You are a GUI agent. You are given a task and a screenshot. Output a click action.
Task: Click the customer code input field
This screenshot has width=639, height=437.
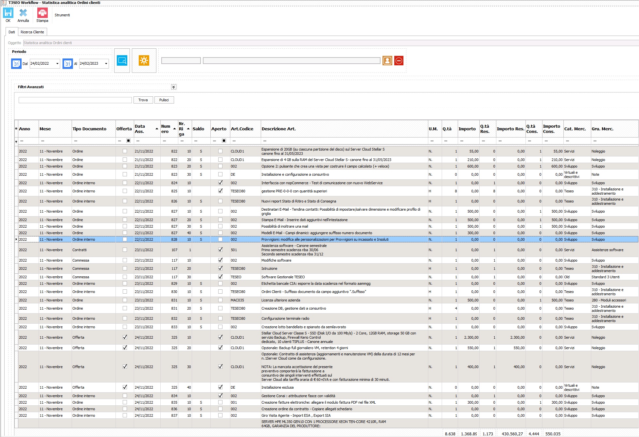point(181,61)
